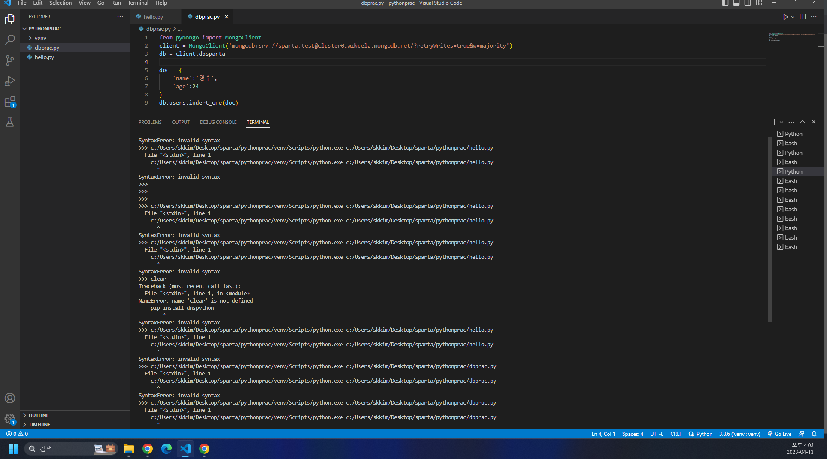Open the Terminal menu

tap(138, 3)
